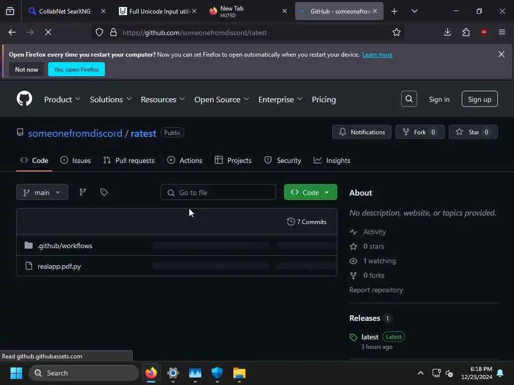Screen dimensions: 514x385
Task: Click the GitHub octocat logo
Action: point(24,99)
